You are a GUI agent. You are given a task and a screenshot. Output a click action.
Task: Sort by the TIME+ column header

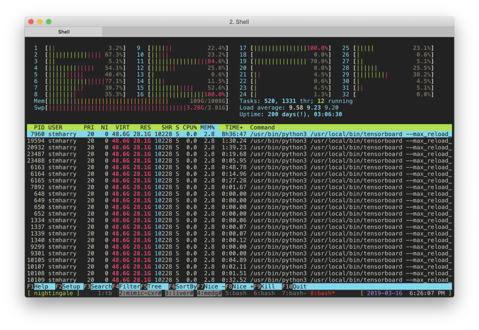[x=234, y=127]
